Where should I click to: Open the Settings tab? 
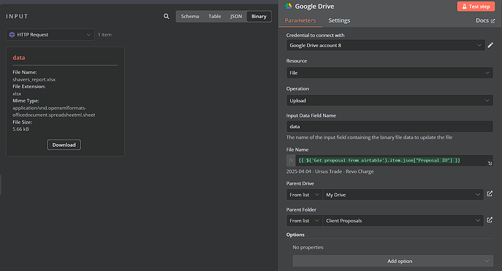click(x=339, y=20)
